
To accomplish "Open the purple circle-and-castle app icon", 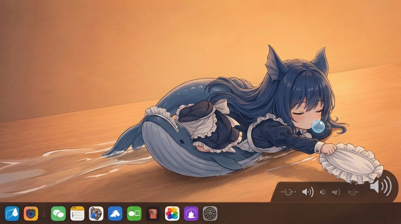I will (x=191, y=213).
